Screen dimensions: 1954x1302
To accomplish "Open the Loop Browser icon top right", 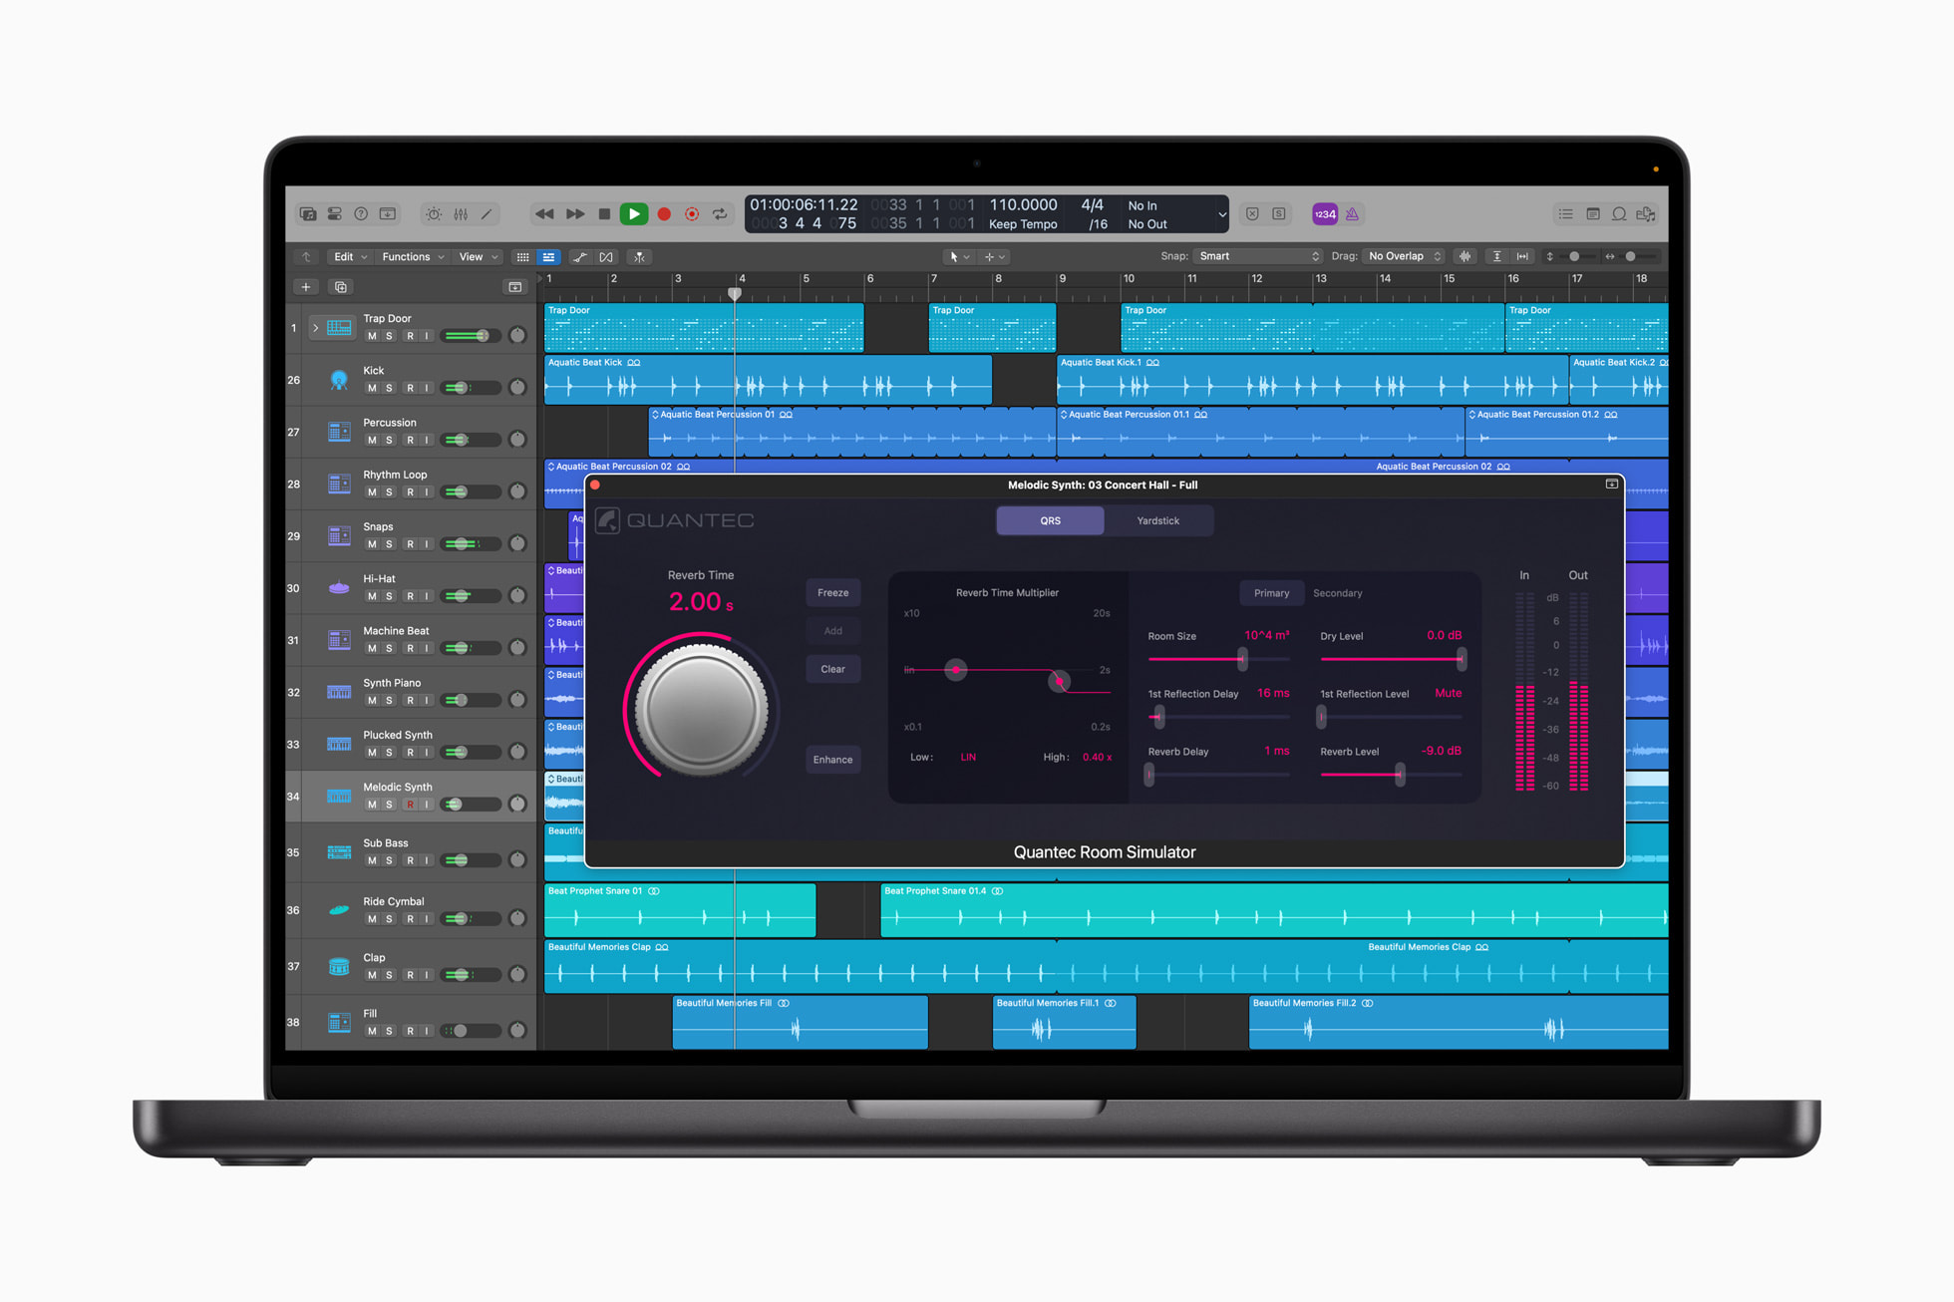I will click(x=1617, y=213).
